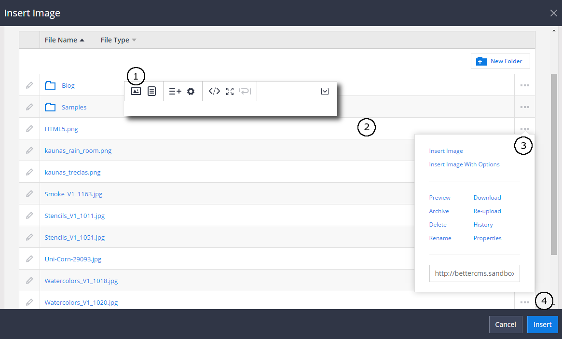Sort by File Type column arrow
562x339 pixels.
click(134, 40)
